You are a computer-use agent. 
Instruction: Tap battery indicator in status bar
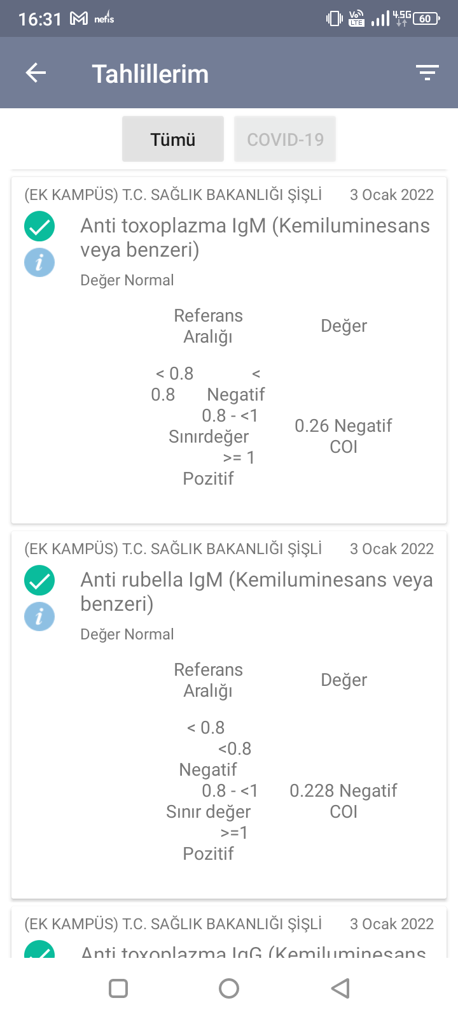[x=426, y=18]
